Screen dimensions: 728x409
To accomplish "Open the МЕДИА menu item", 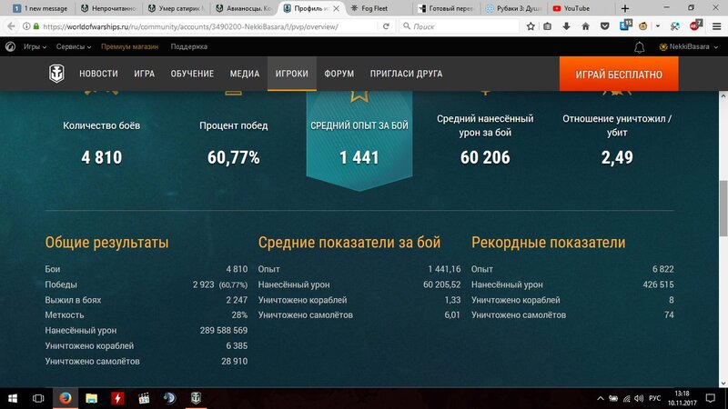I will pyautogui.click(x=245, y=74).
